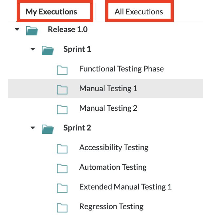Click the Manual Testing 2 folder icon
The width and height of the screenshot is (203, 219).
point(62,109)
